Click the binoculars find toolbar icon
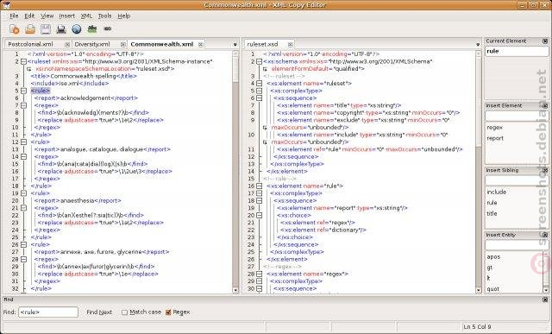 [107, 28]
